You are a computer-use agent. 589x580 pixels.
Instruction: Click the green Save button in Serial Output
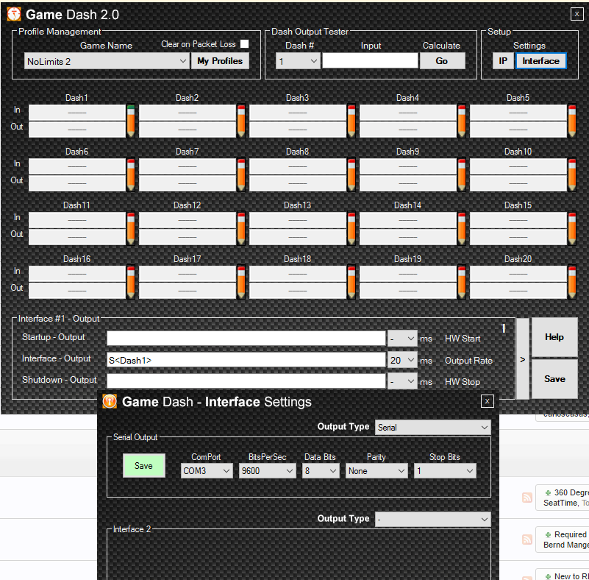click(144, 466)
